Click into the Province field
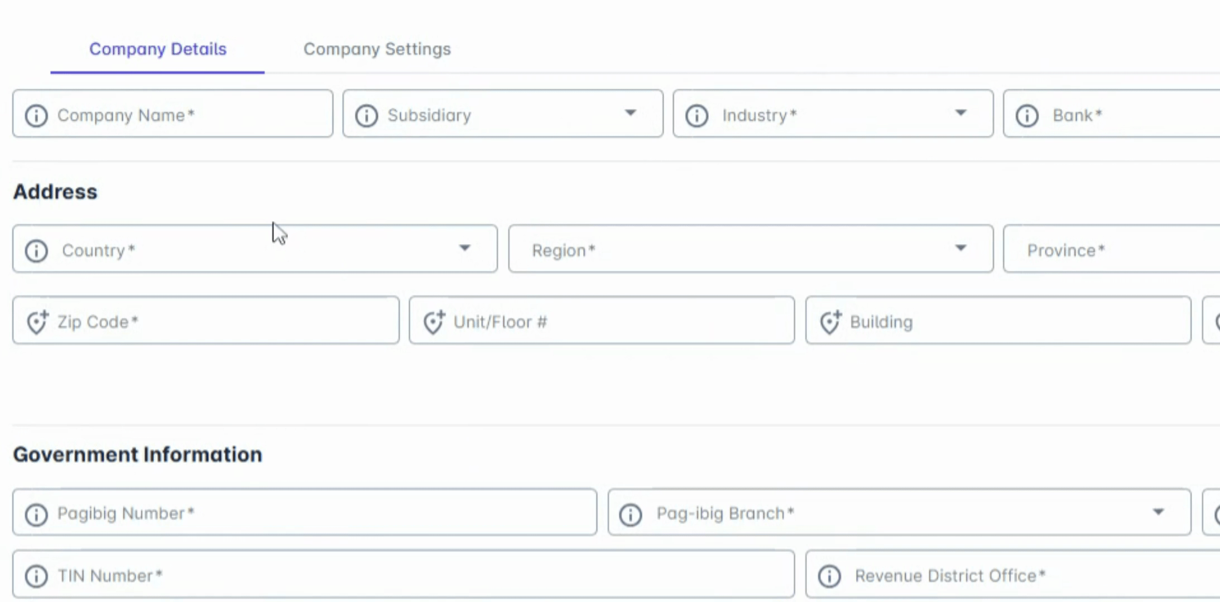The image size is (1220, 602). tap(1112, 249)
